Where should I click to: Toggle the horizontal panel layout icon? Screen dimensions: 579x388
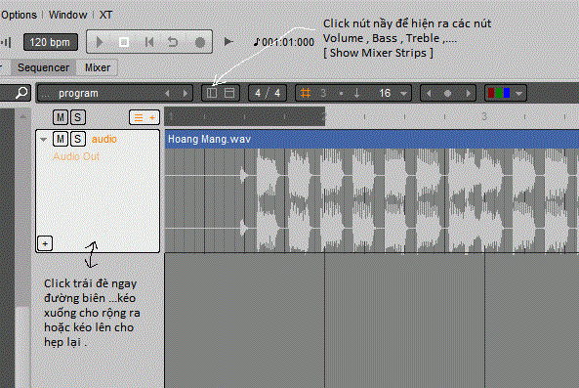click(229, 93)
